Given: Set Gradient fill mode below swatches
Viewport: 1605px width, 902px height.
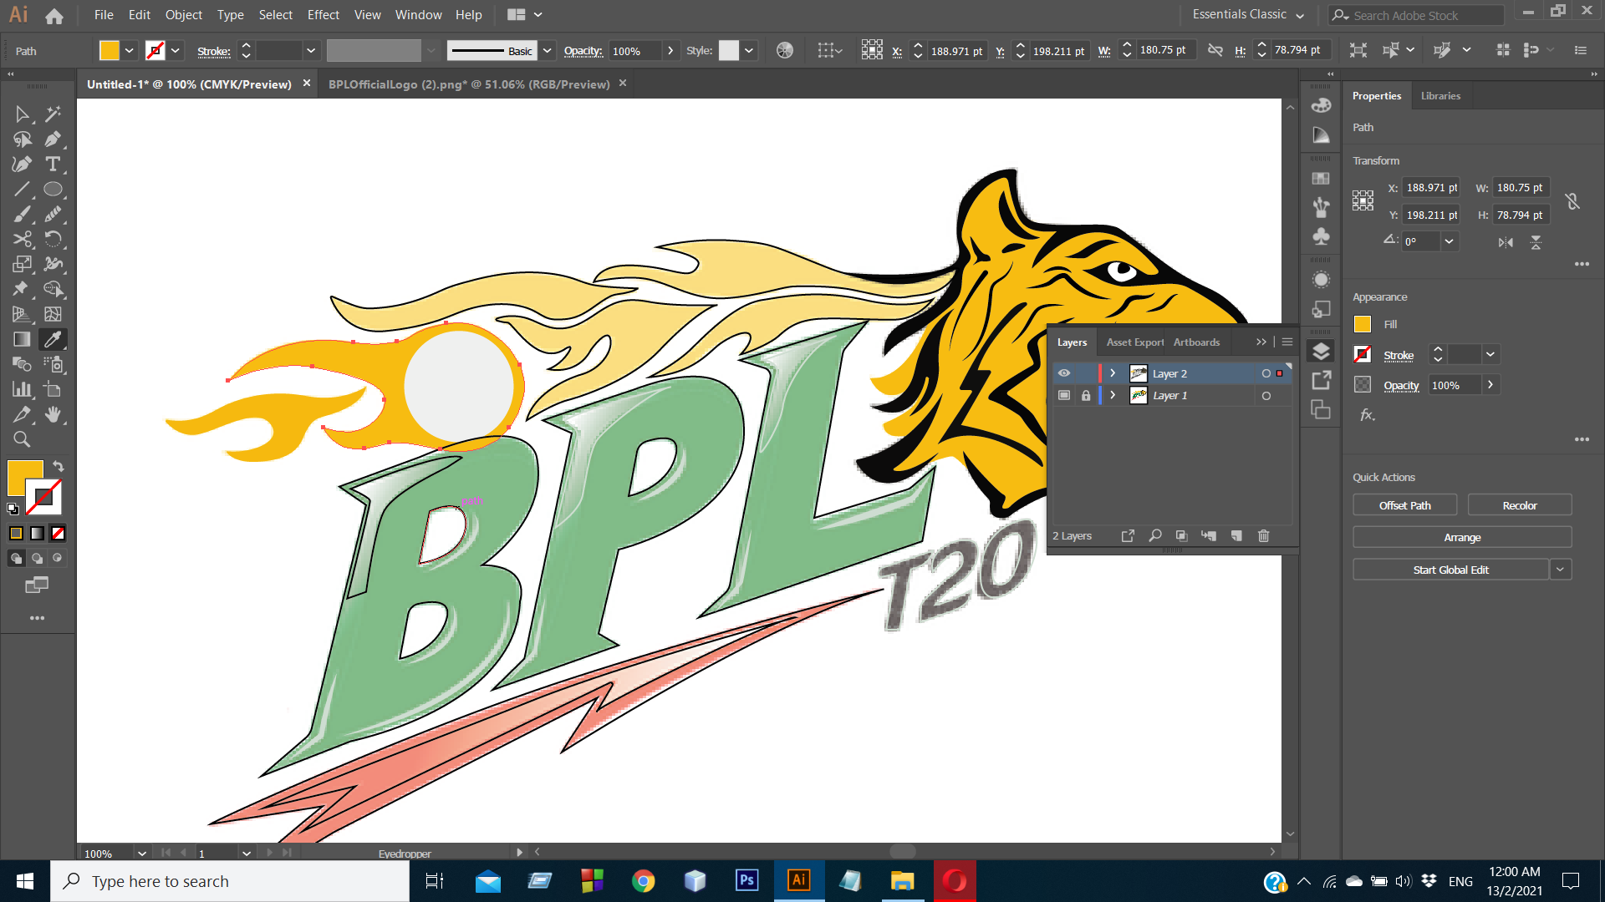Looking at the screenshot, I should click(x=38, y=534).
